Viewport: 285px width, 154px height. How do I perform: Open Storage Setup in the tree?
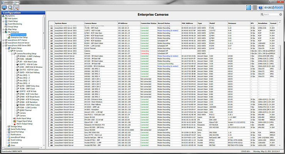[x=16, y=126]
